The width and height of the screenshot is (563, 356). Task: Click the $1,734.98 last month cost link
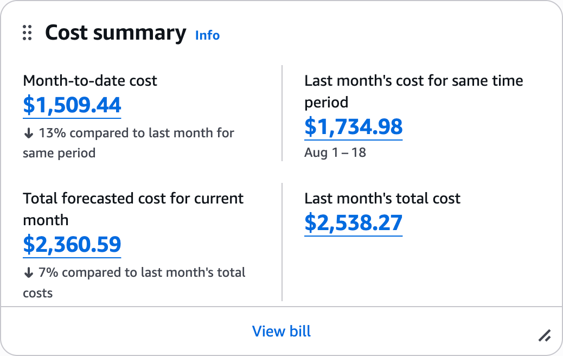(353, 127)
